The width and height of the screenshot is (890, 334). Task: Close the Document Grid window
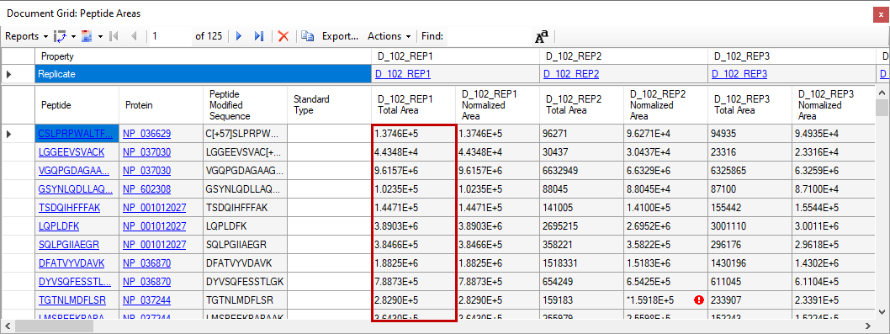coord(880,15)
